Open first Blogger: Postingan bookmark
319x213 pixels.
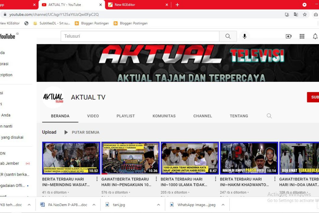point(92,23)
